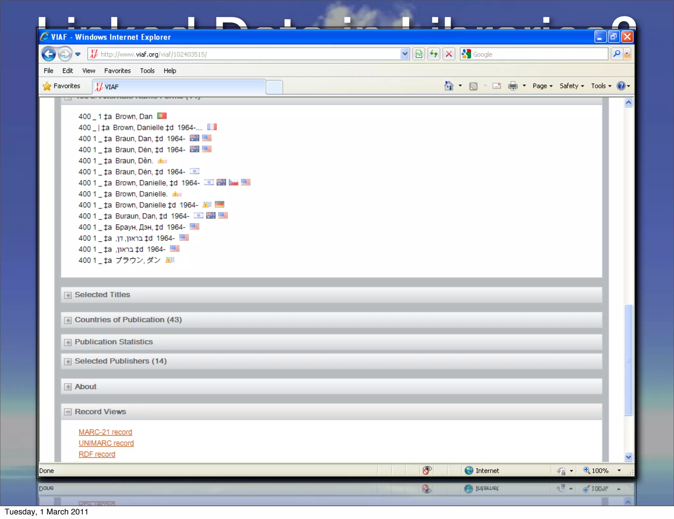
Task: Click the RSS feeds icon
Action: coord(473,86)
